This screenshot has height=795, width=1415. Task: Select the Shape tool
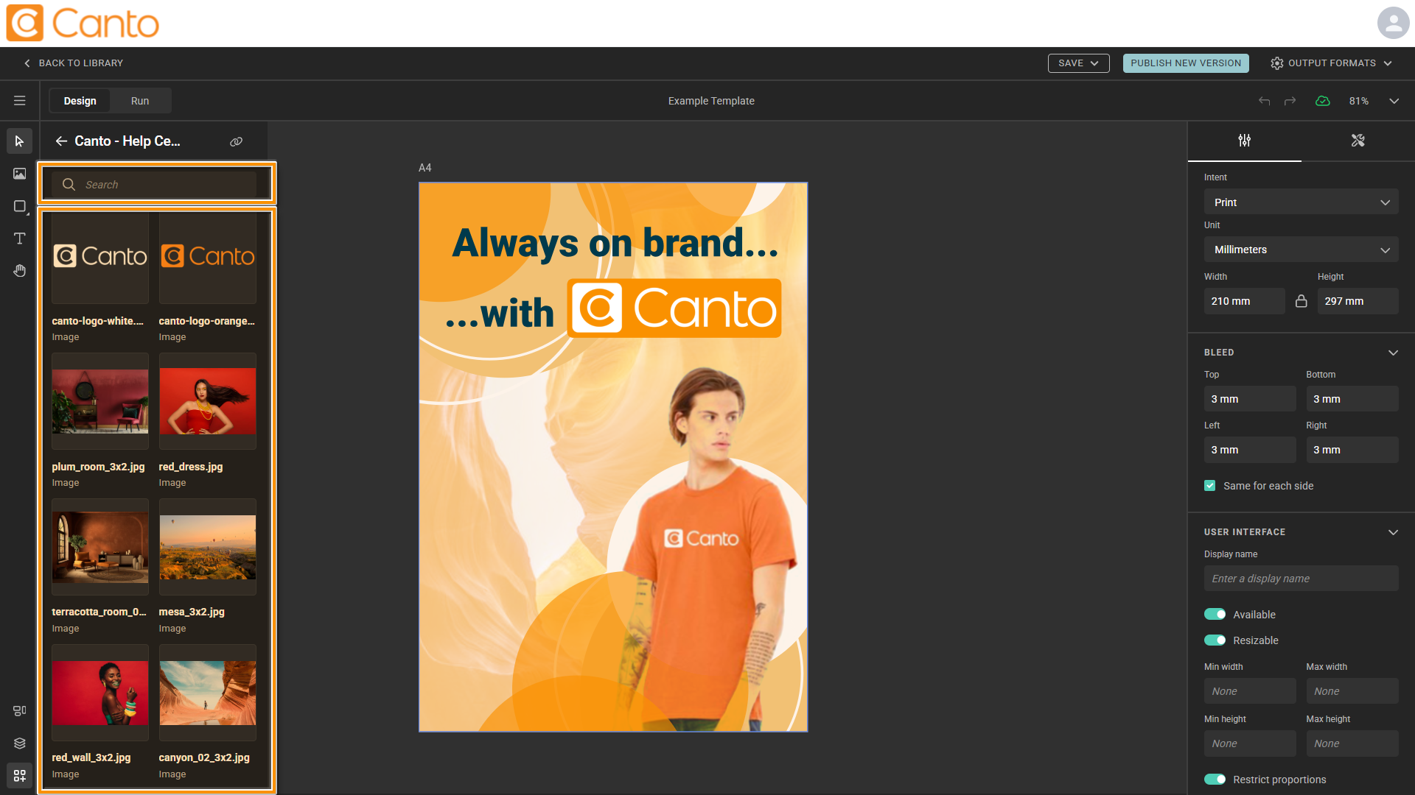(19, 206)
